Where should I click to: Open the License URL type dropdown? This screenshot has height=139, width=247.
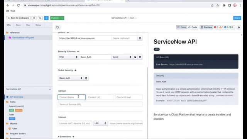[x=100, y=124]
